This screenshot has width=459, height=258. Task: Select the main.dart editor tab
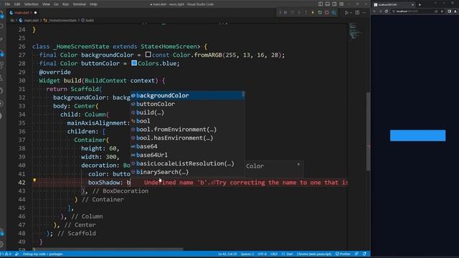tap(23, 13)
